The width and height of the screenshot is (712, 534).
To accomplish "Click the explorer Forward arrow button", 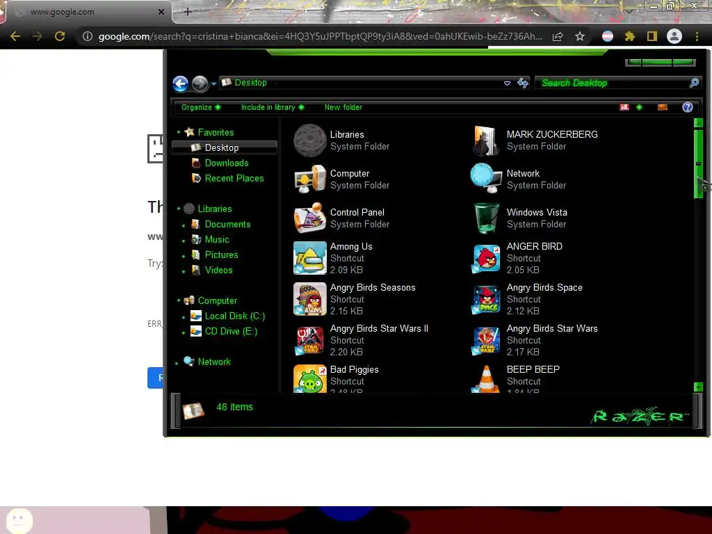I will [x=200, y=83].
